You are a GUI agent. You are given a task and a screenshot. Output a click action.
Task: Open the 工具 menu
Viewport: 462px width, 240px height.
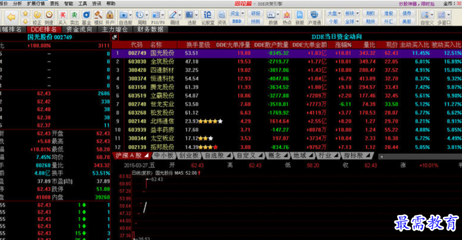point(82,3)
